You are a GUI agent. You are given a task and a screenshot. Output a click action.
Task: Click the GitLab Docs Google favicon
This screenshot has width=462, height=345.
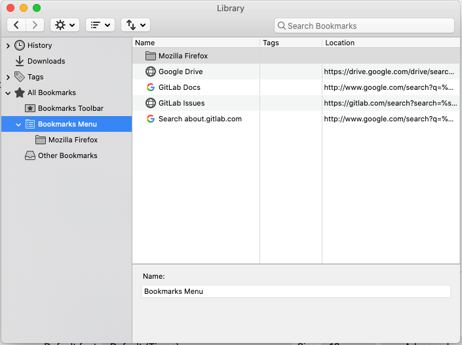coord(151,87)
